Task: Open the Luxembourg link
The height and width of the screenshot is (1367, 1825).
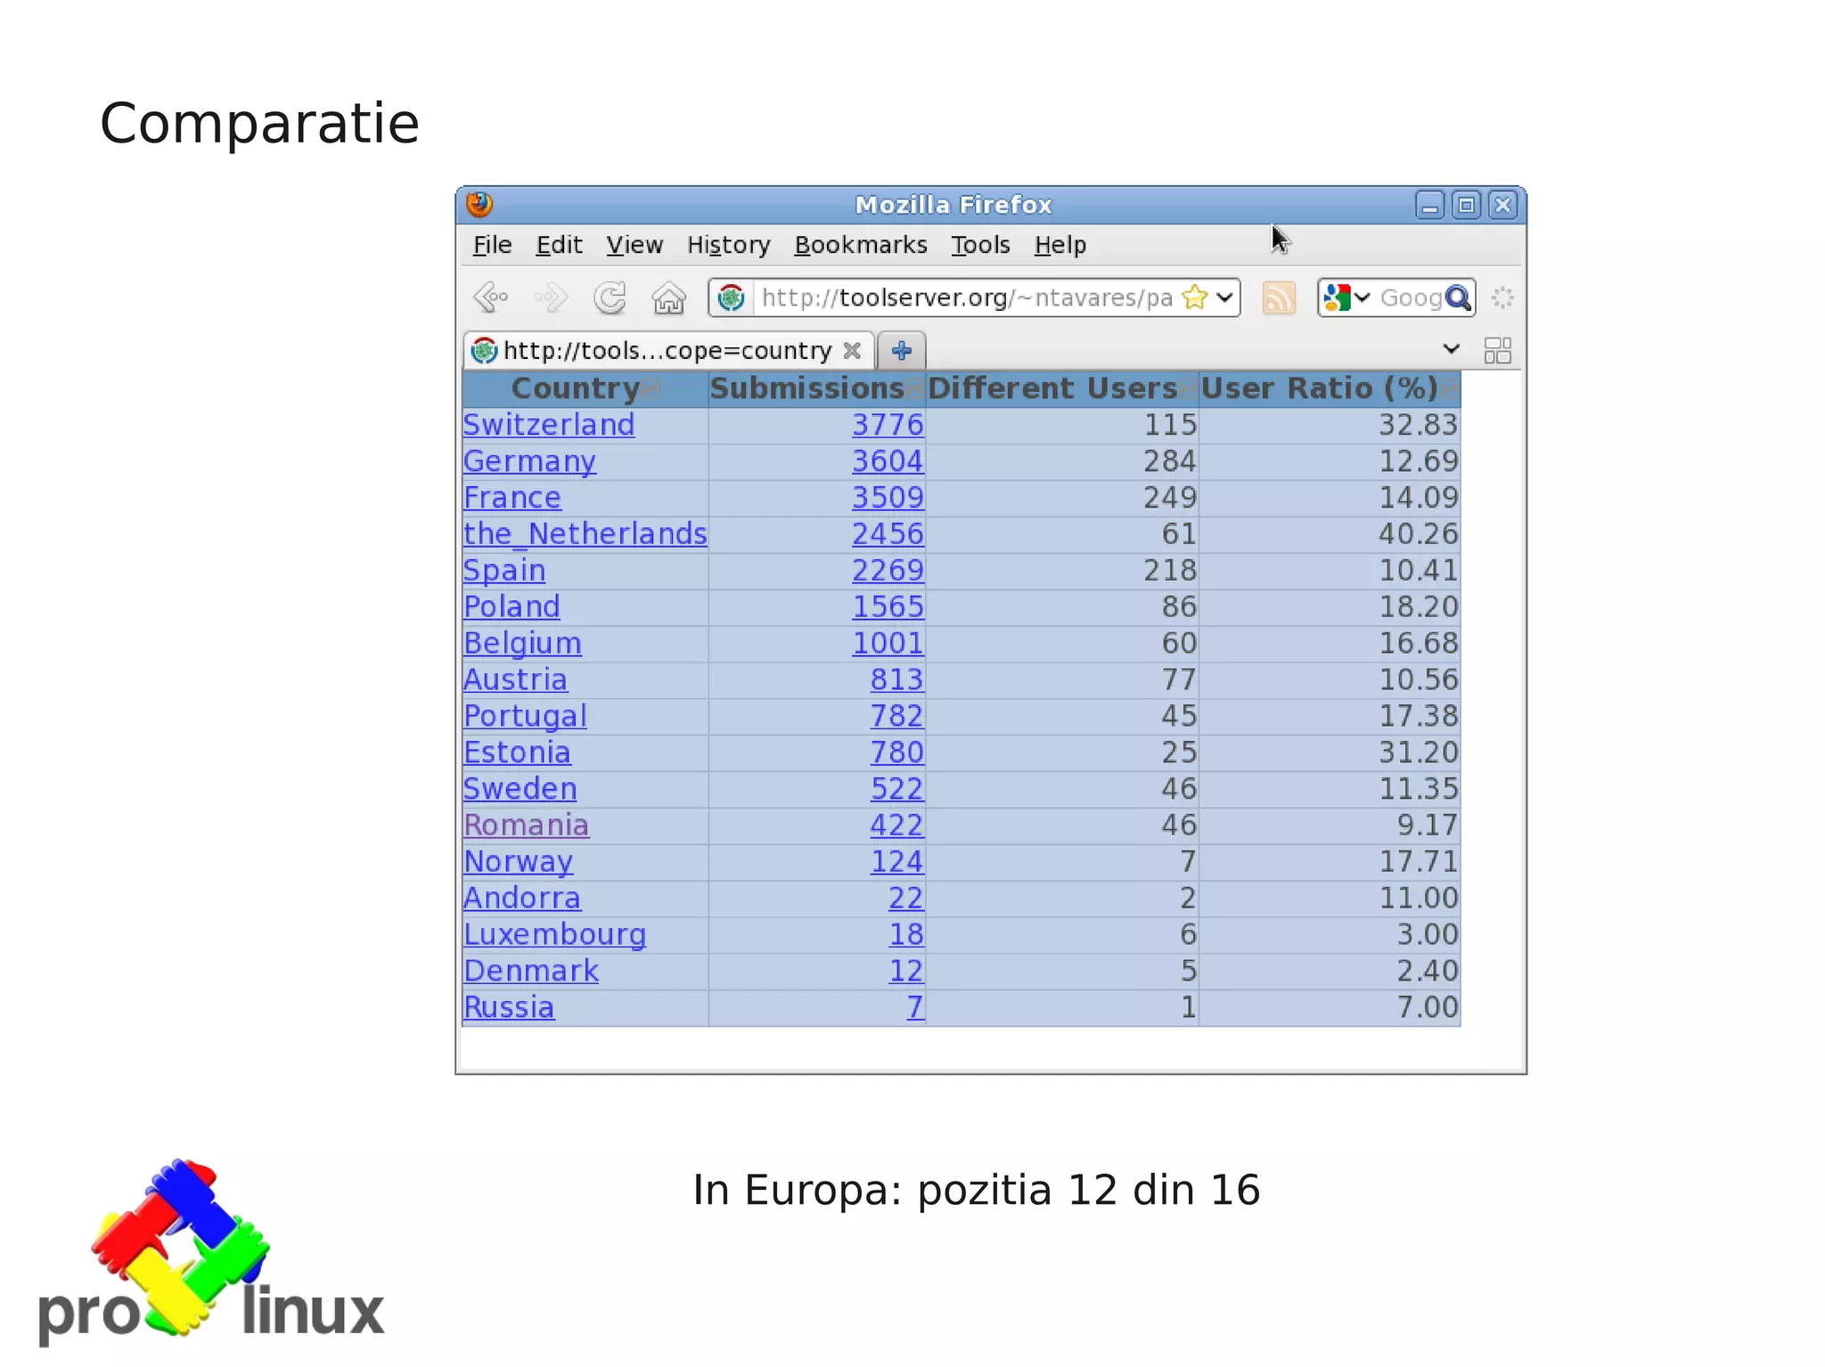Action: click(x=554, y=935)
